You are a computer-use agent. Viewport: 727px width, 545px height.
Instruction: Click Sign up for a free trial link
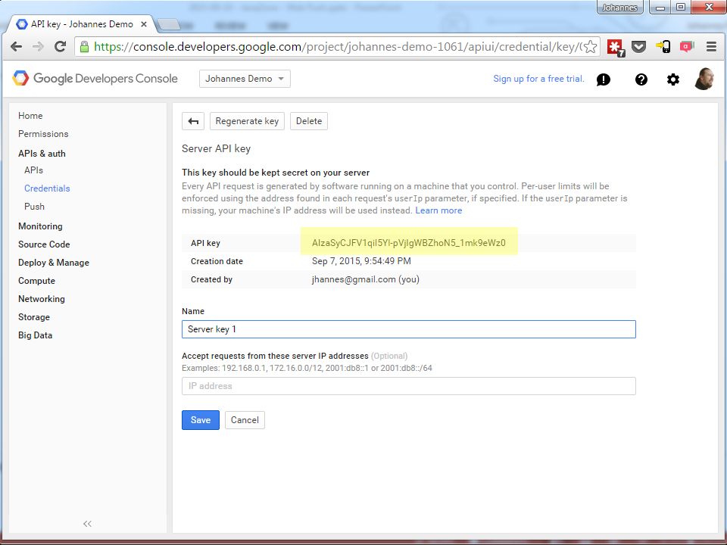(538, 79)
